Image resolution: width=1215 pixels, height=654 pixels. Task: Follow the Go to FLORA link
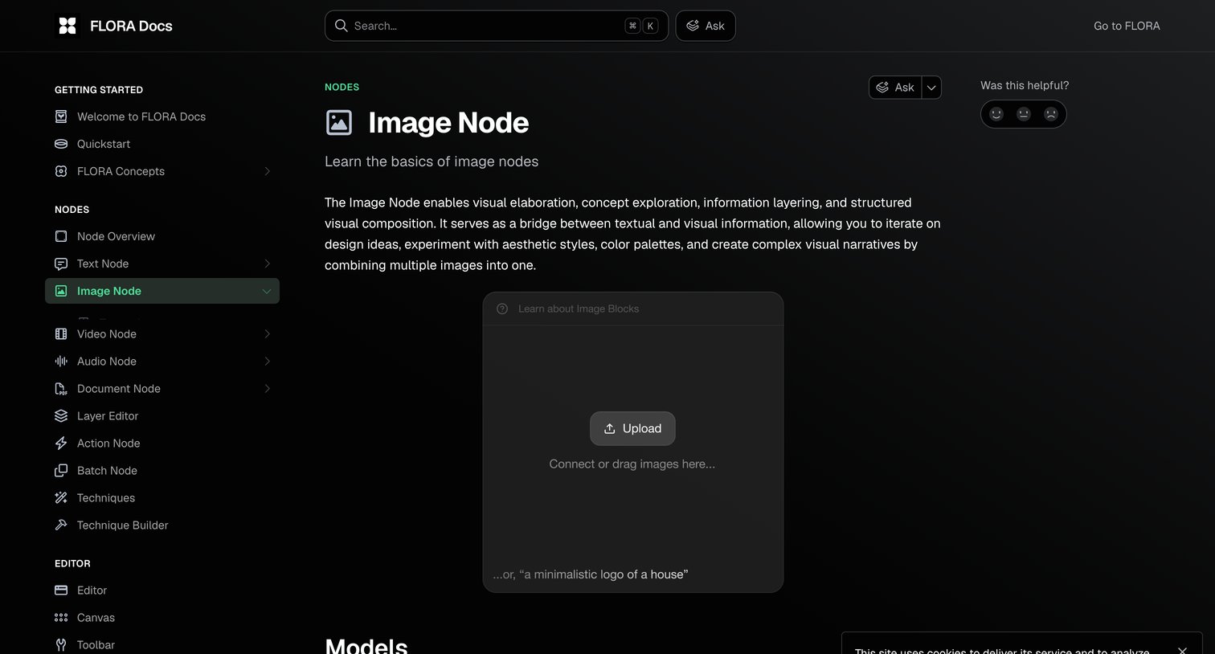[1127, 26]
